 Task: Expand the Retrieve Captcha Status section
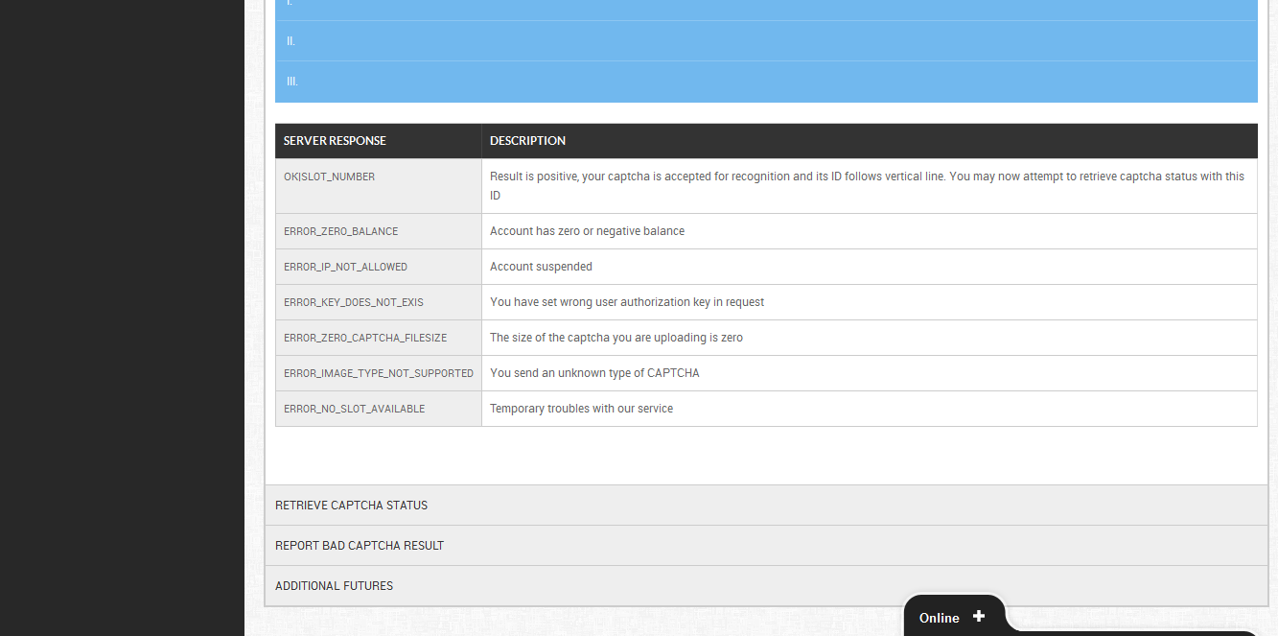(766, 505)
